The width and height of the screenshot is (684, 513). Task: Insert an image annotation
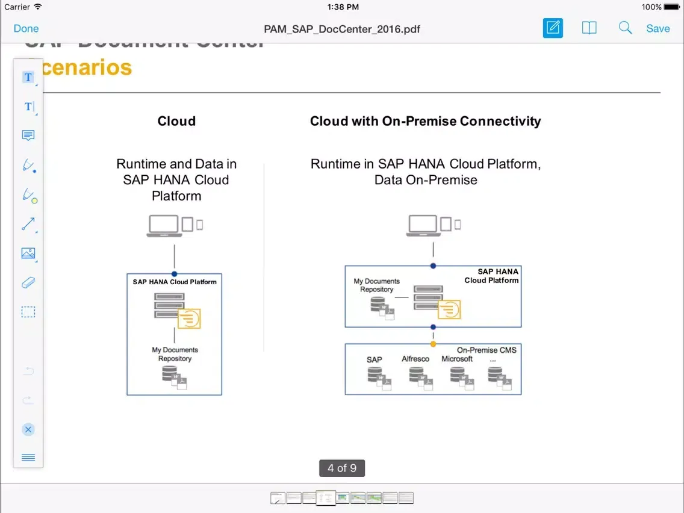click(28, 253)
